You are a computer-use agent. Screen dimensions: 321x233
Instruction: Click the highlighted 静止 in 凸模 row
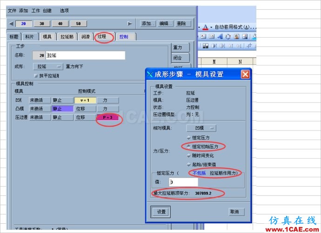point(62,109)
